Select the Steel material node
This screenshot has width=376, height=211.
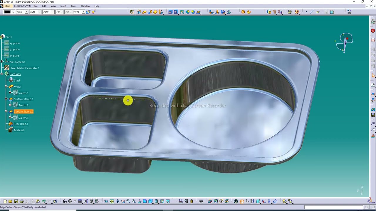tap(17, 80)
